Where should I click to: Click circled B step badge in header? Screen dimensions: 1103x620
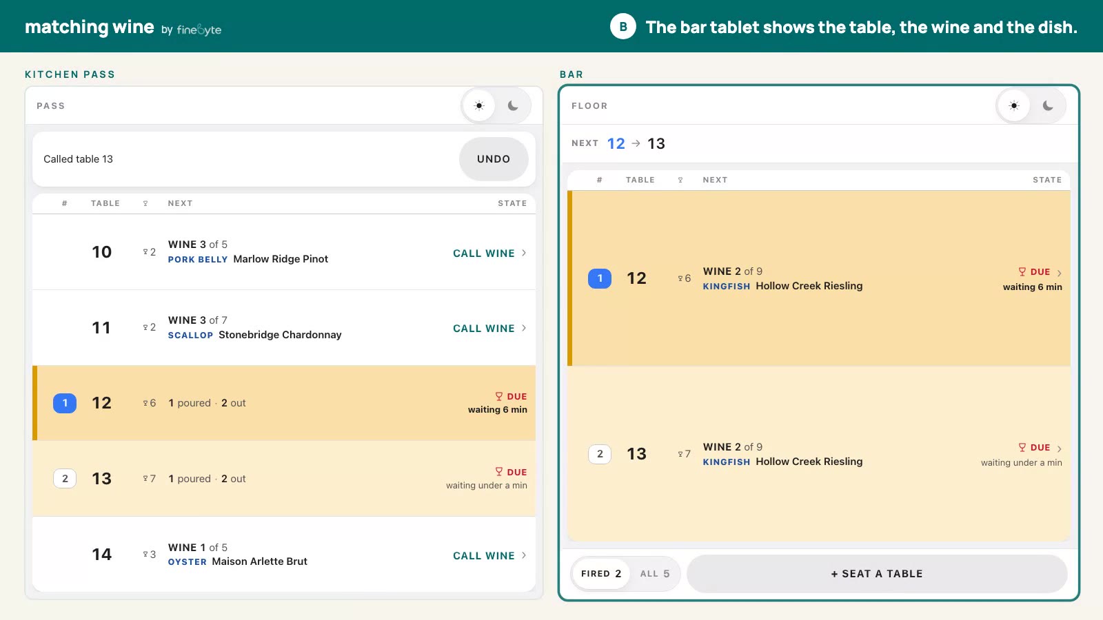pos(623,27)
